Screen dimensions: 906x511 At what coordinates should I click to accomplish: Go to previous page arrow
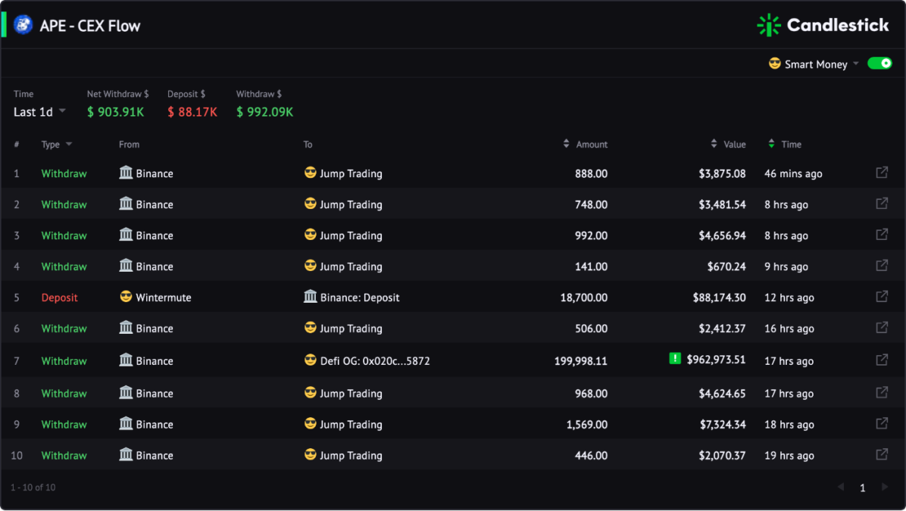pos(841,488)
